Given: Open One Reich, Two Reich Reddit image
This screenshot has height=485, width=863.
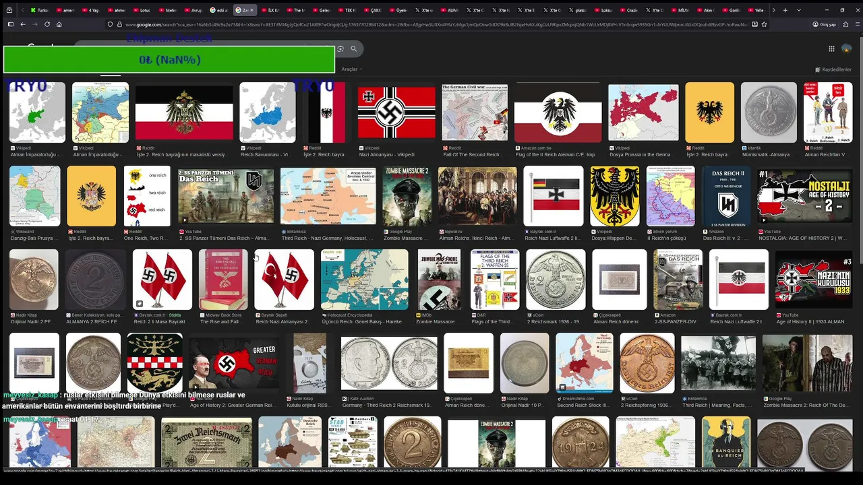Looking at the screenshot, I should 147,196.
